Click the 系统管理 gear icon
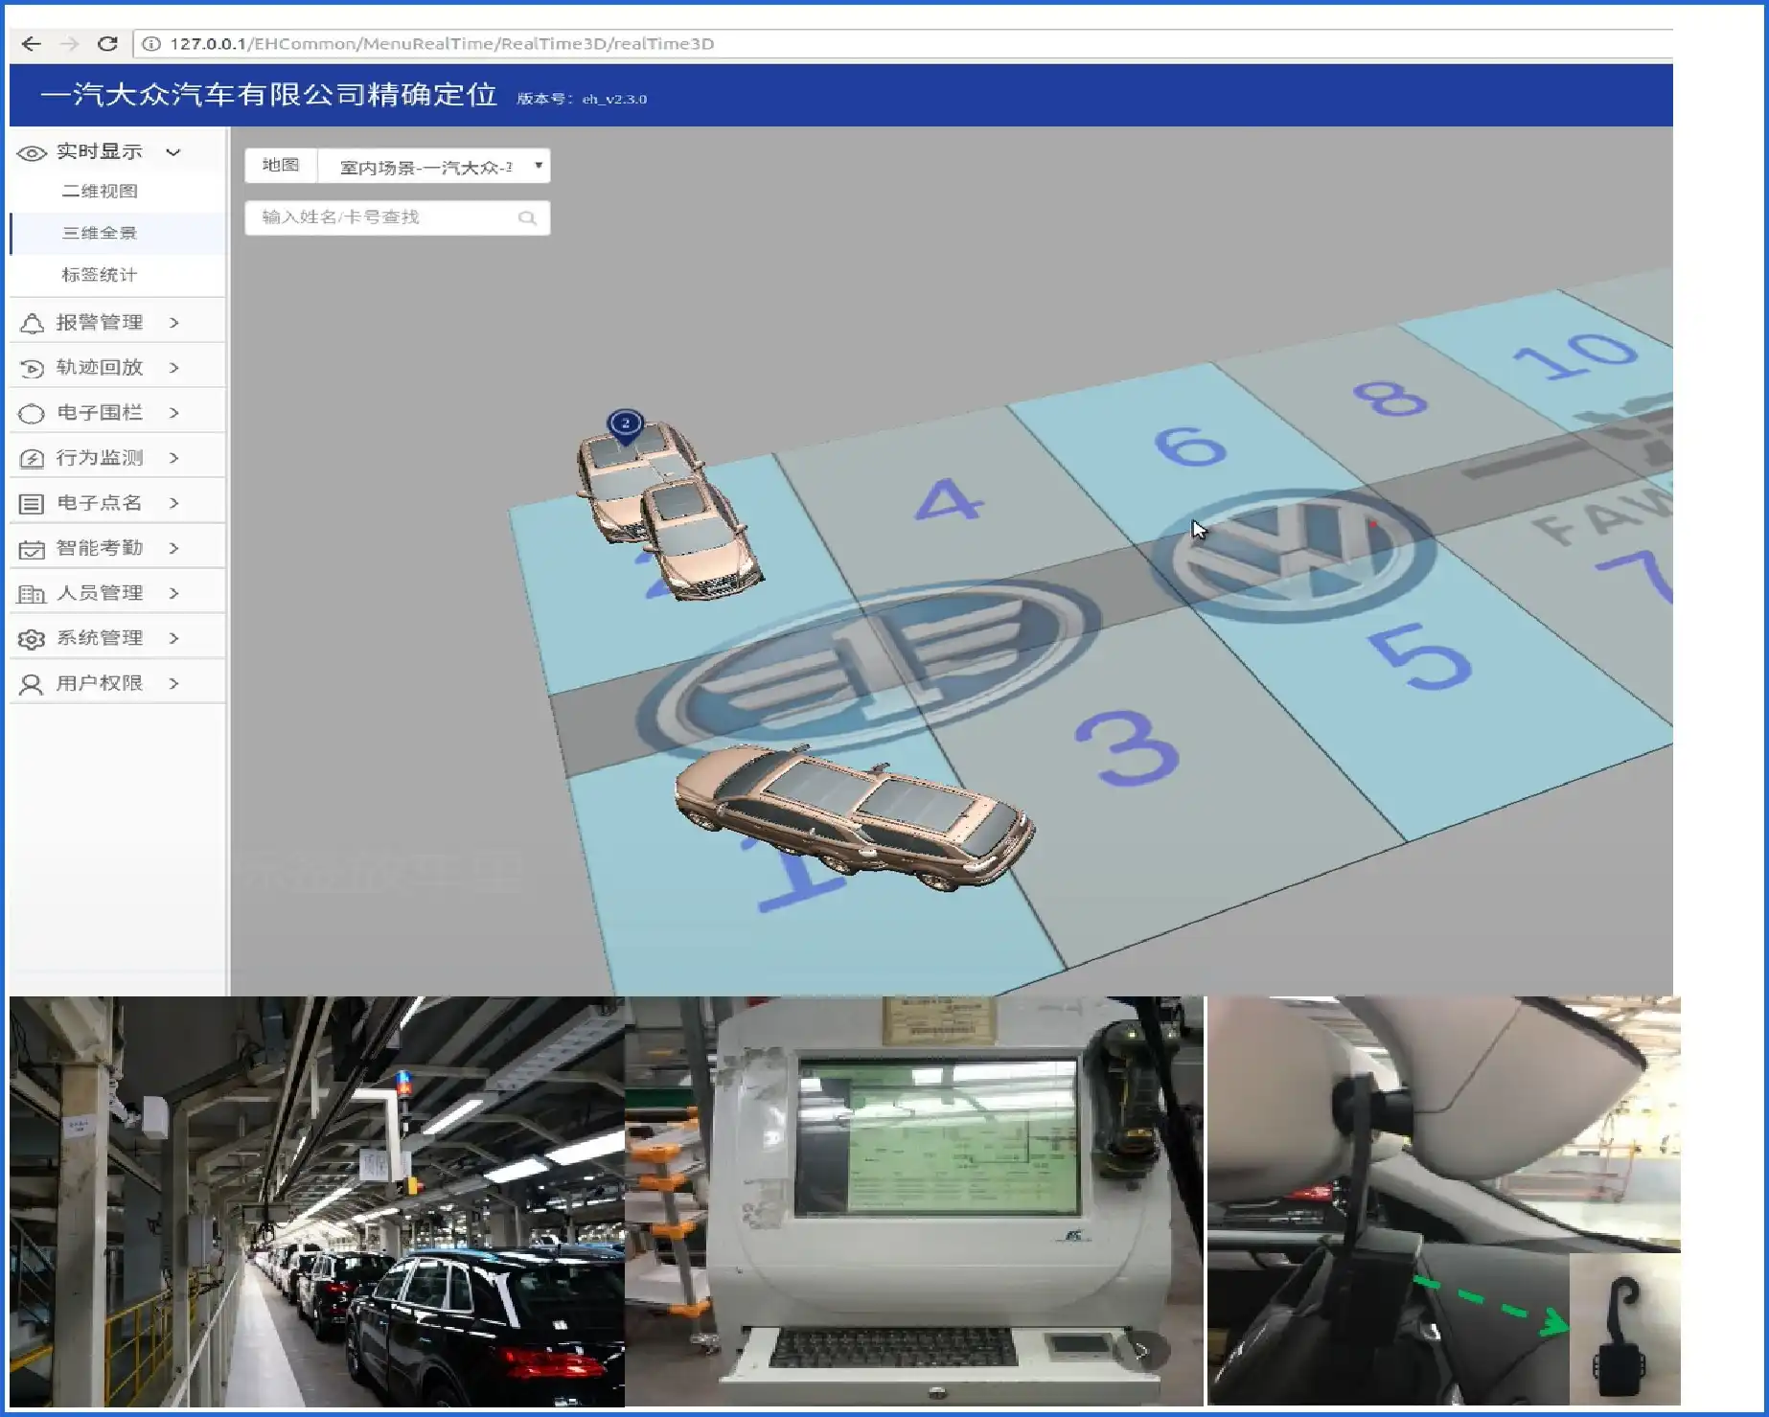 point(32,639)
